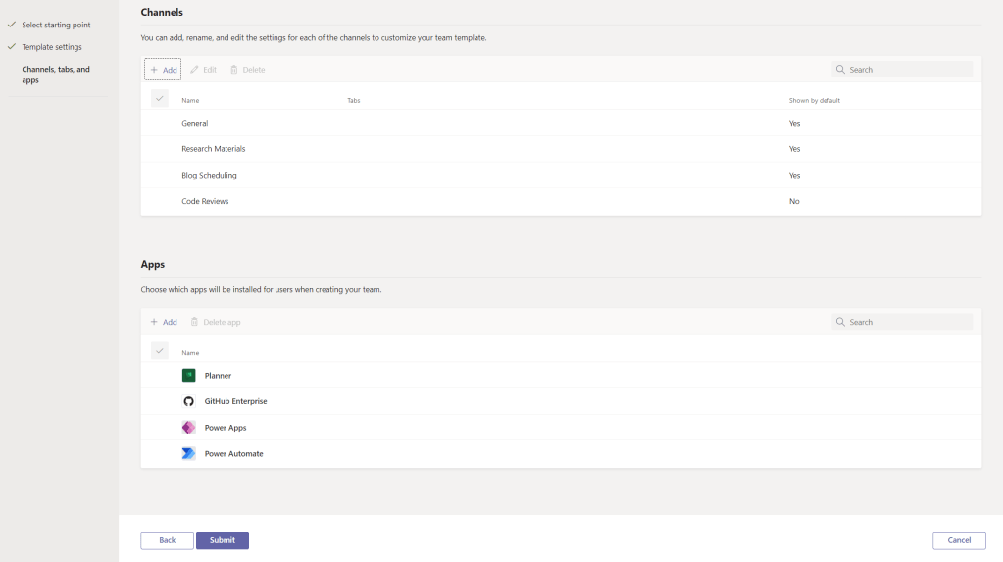Toggle select-all checkbox in Apps table
Screen dimensions: 1003x562
pos(160,351)
